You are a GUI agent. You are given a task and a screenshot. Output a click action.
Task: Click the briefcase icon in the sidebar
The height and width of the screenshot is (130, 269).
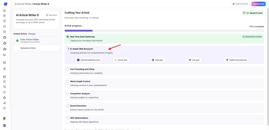click(x=5, y=27)
